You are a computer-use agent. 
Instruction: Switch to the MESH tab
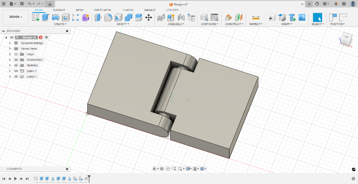pyautogui.click(x=80, y=10)
